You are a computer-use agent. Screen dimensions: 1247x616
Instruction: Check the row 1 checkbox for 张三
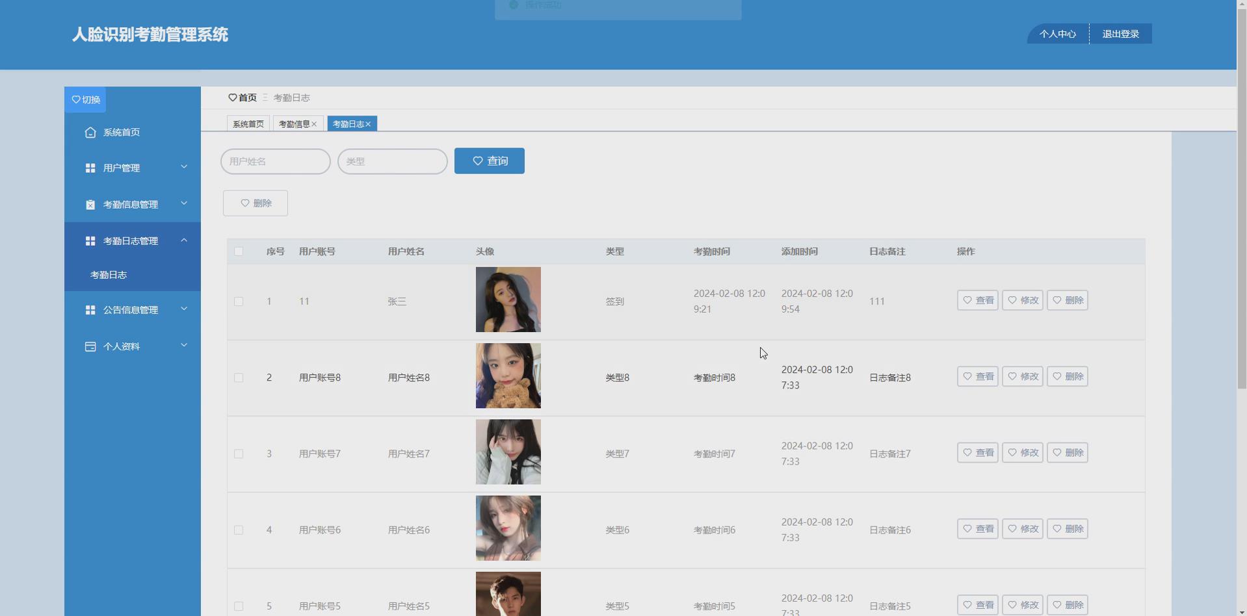pyautogui.click(x=239, y=302)
